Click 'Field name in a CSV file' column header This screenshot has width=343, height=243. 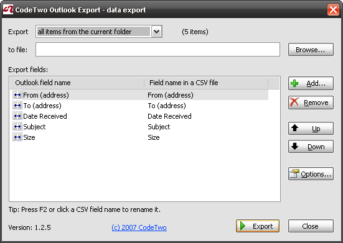tap(206, 83)
